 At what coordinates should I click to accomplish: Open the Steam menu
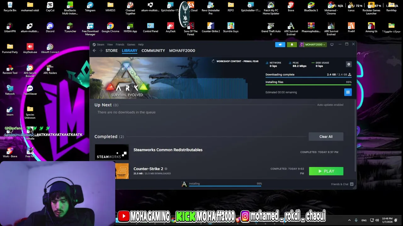(x=98, y=45)
